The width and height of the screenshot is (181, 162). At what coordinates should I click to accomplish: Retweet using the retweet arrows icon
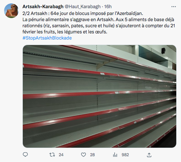52,155
